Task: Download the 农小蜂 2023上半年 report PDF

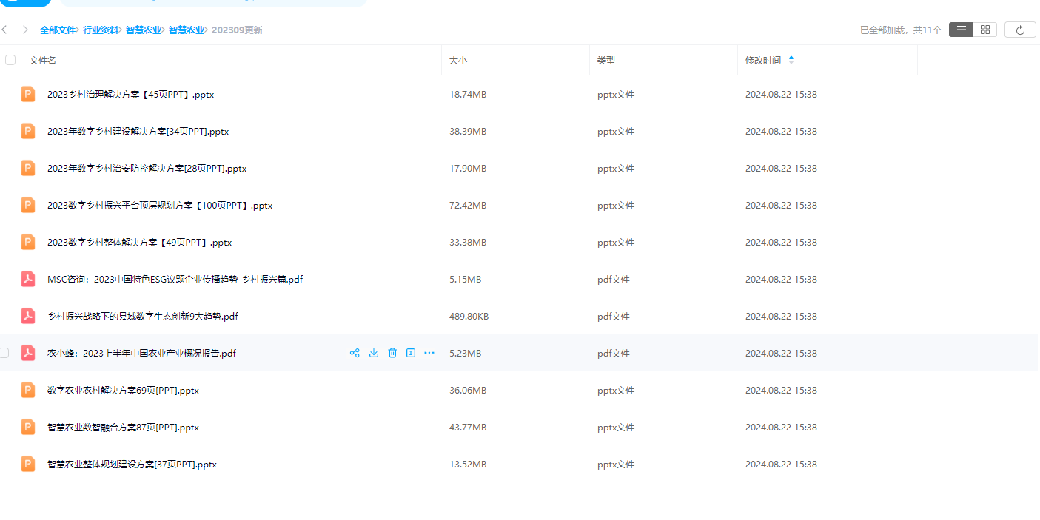Action: pyautogui.click(x=374, y=354)
